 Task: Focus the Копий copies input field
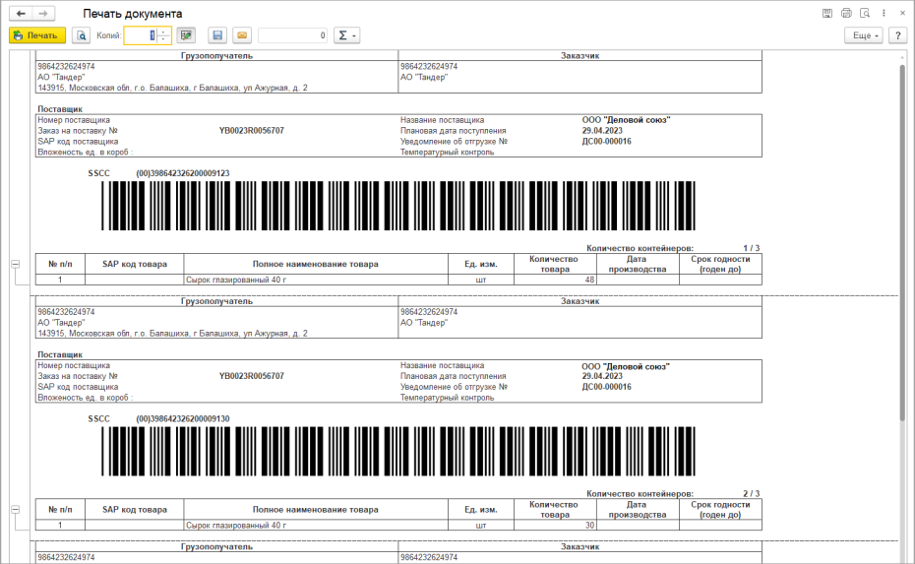click(x=141, y=35)
